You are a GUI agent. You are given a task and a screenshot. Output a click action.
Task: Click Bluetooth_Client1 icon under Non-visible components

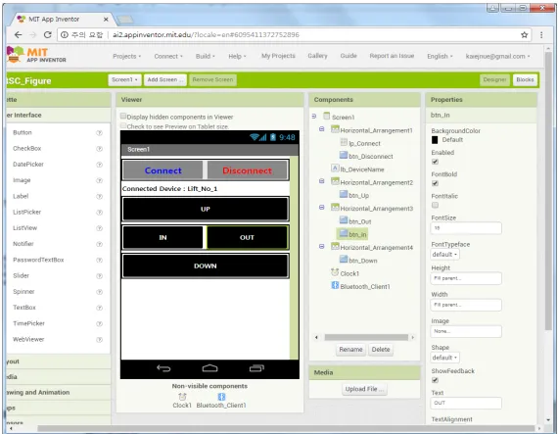(x=221, y=397)
